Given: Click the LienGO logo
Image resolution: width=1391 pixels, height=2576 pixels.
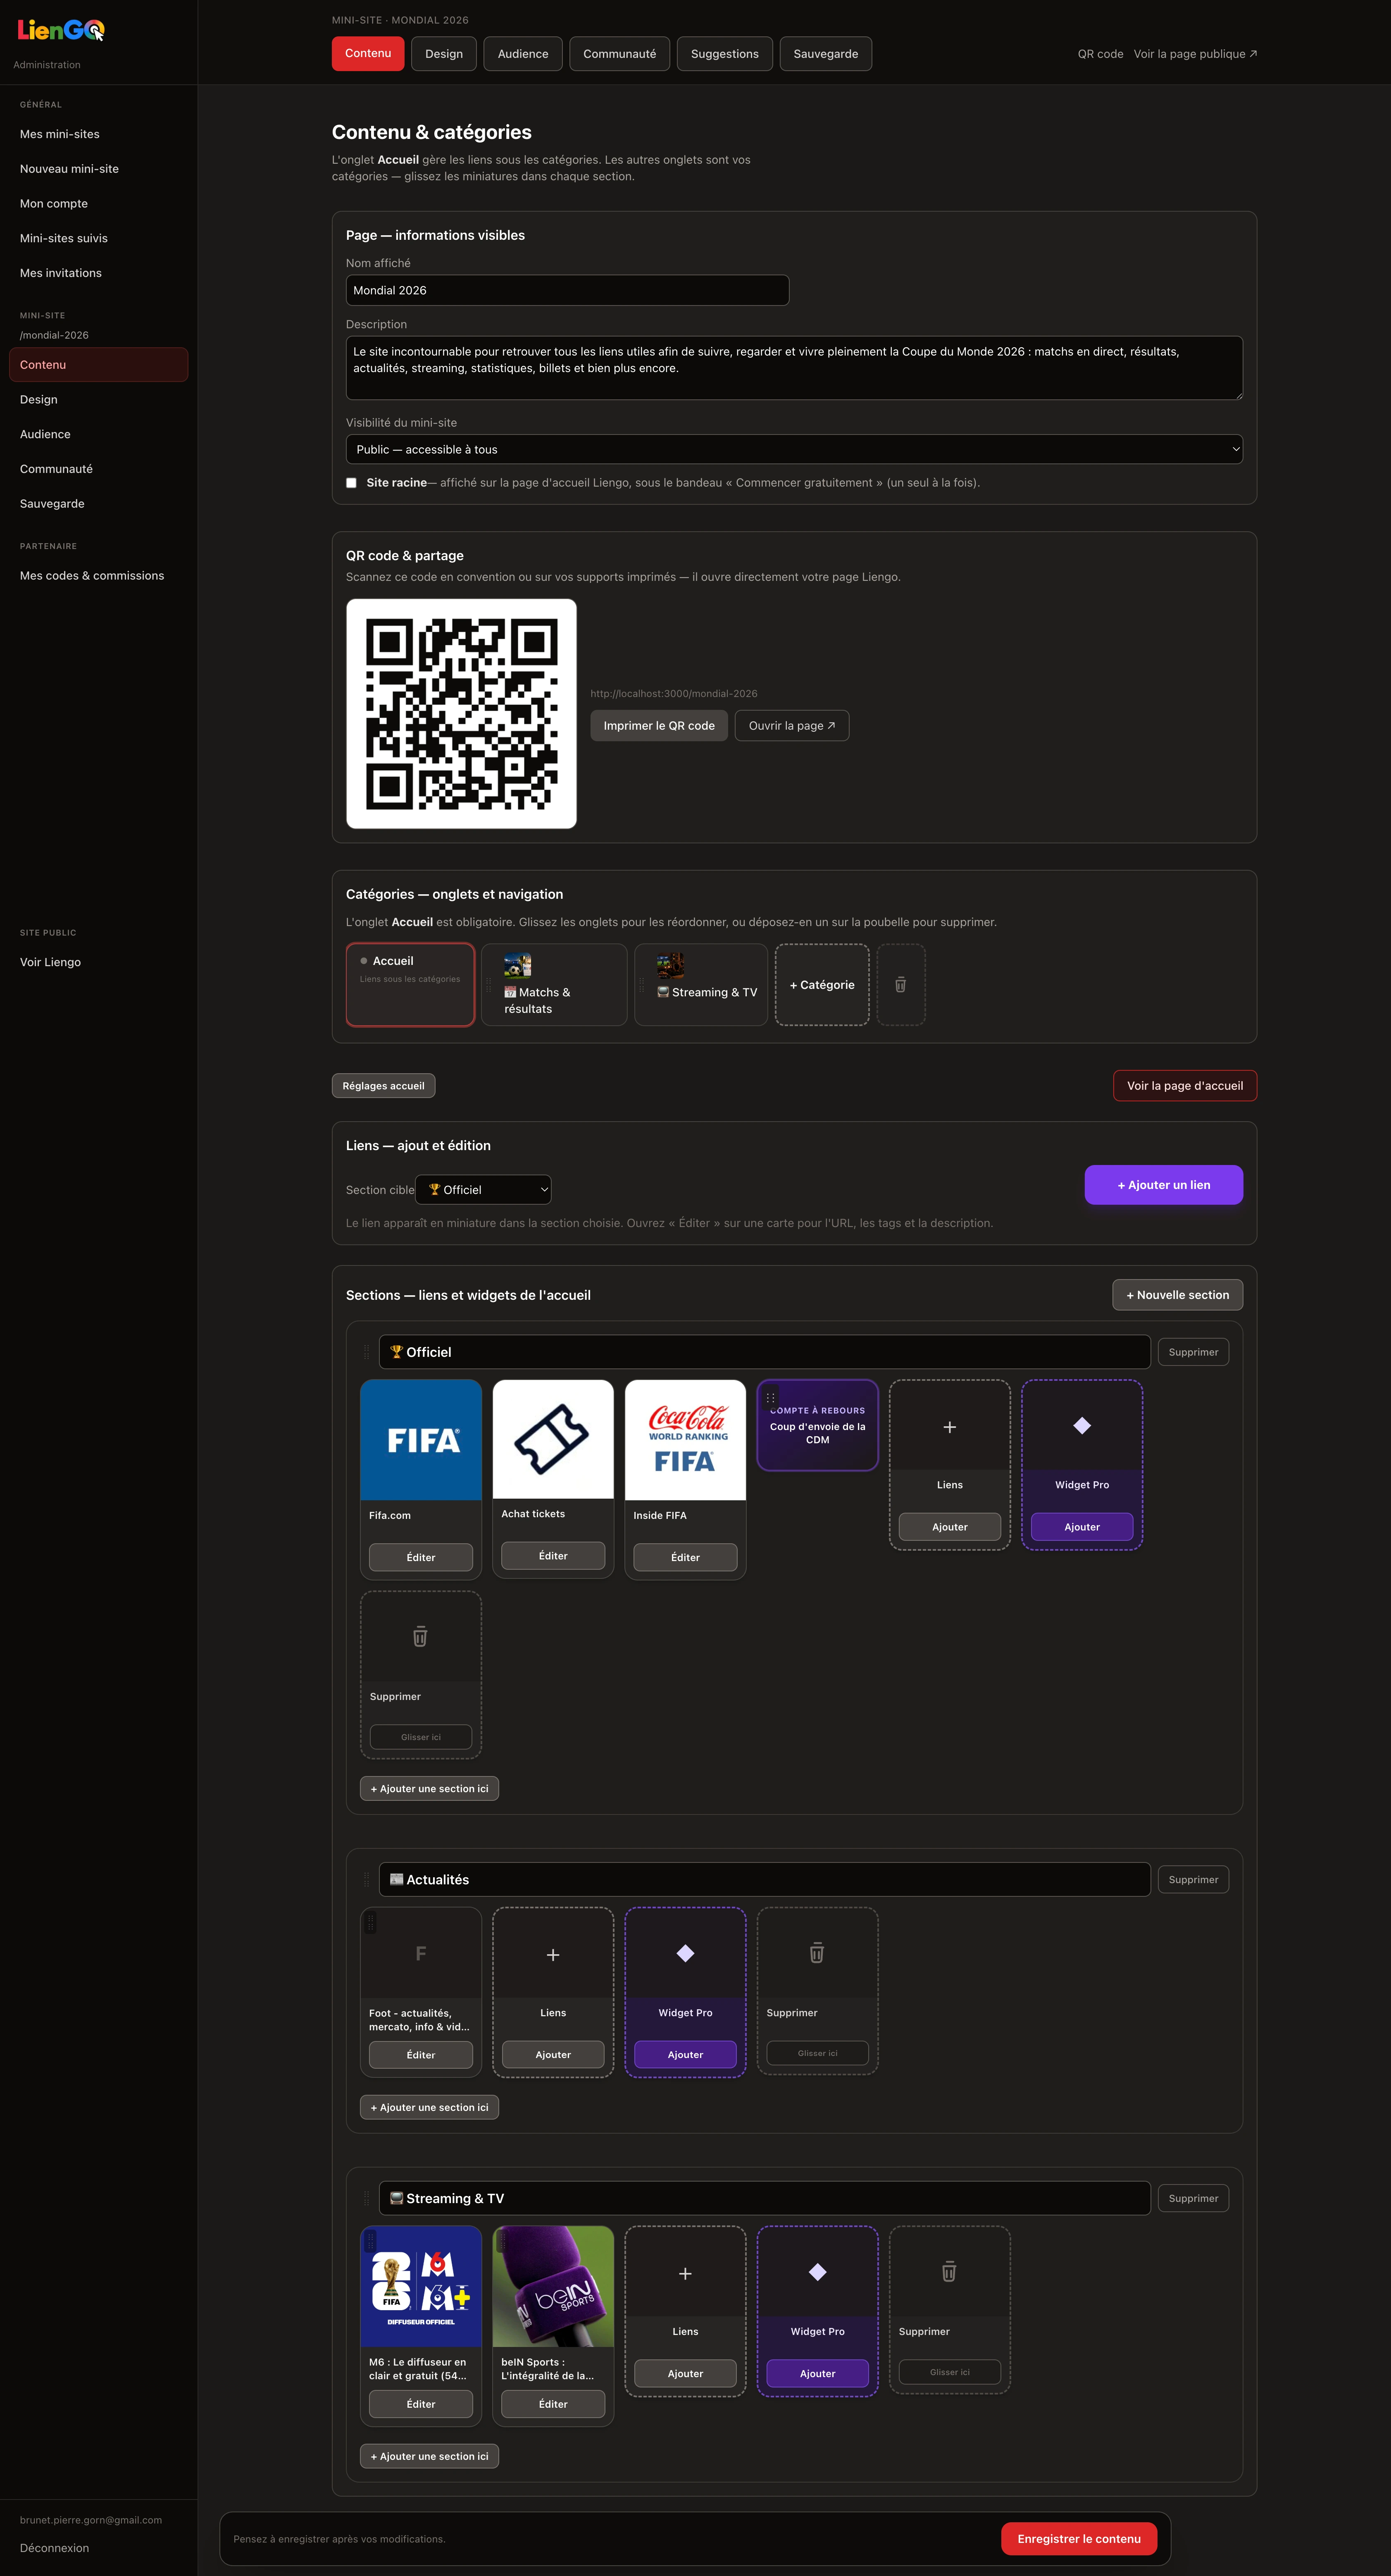Looking at the screenshot, I should pyautogui.click(x=61, y=31).
